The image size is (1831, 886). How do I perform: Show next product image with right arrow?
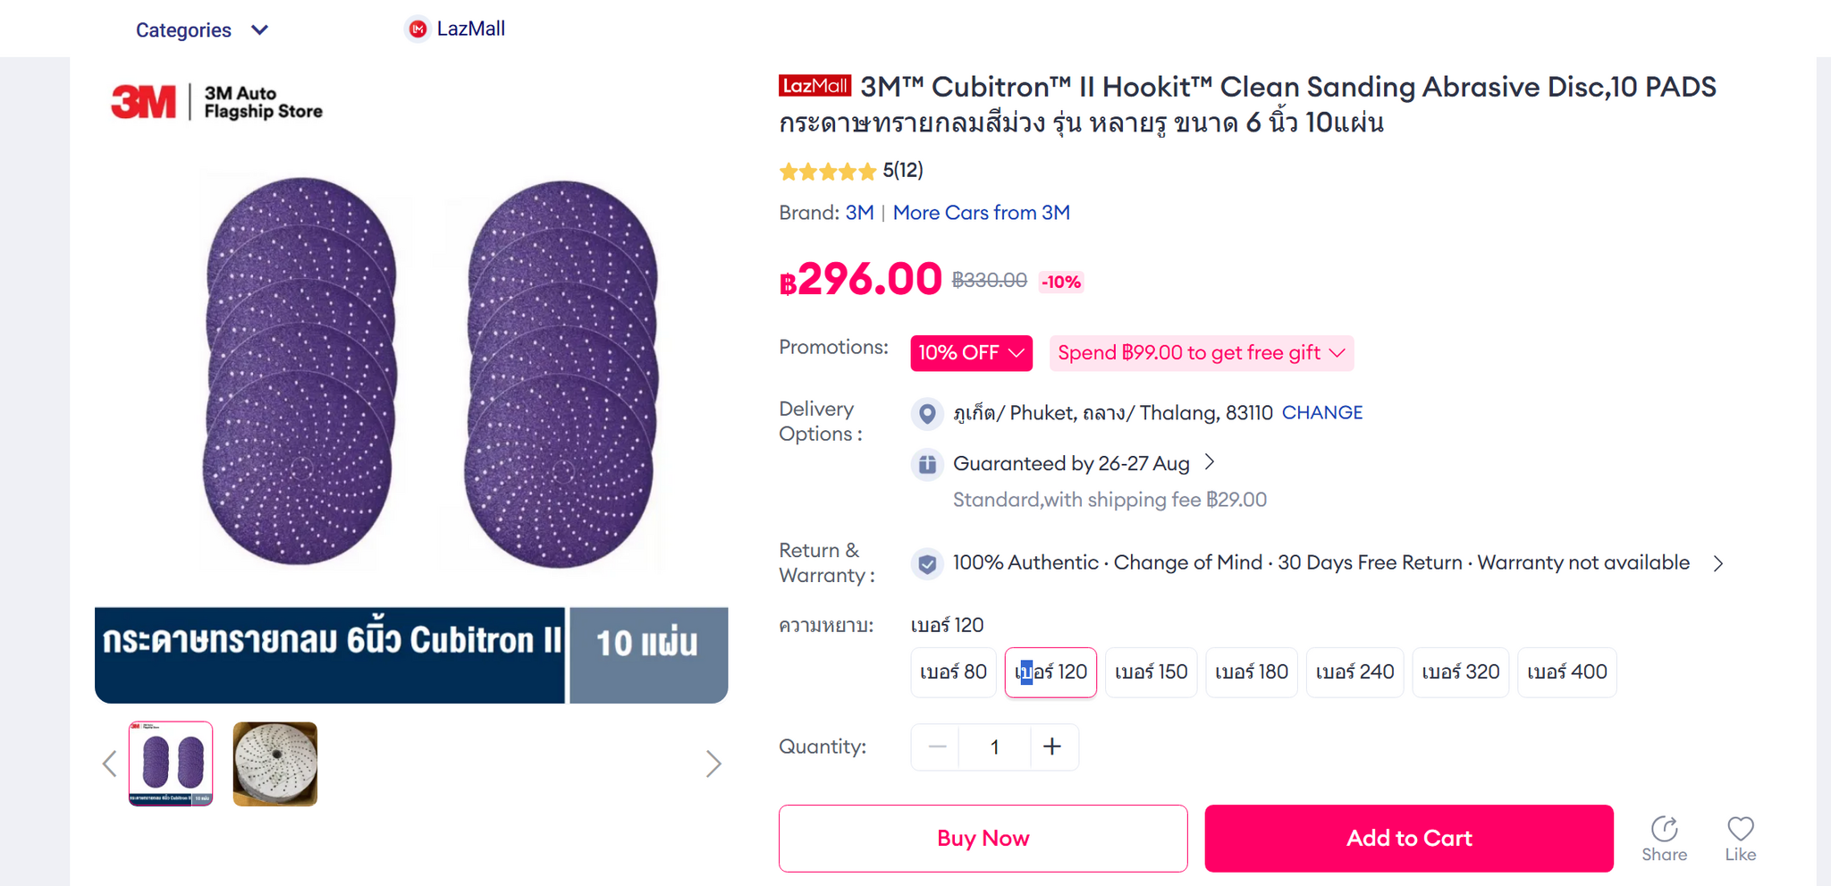(713, 764)
